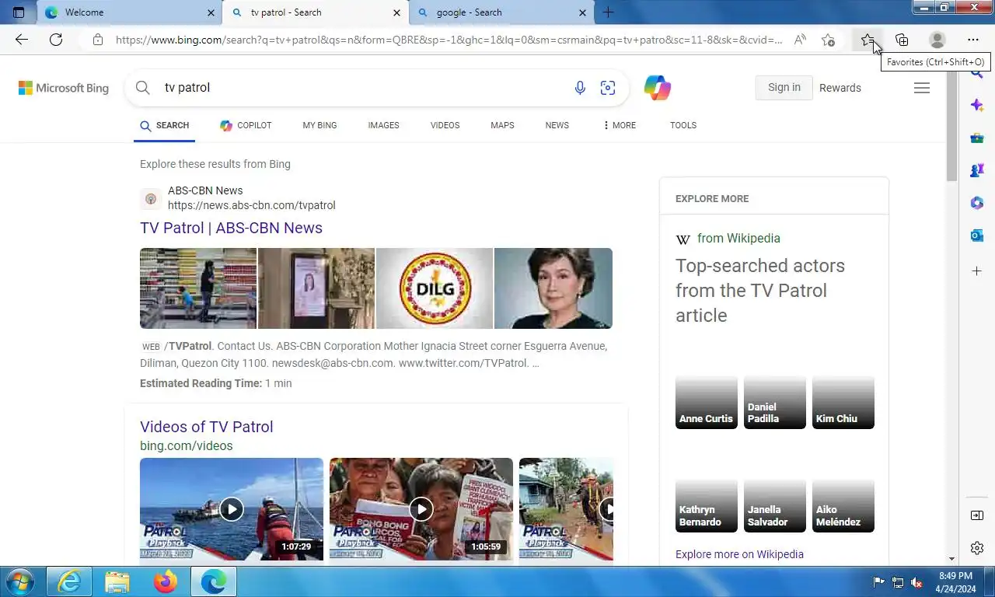Viewport: 995px width, 597px height.
Task: Click the bing.com/videos link
Action: coord(186,446)
